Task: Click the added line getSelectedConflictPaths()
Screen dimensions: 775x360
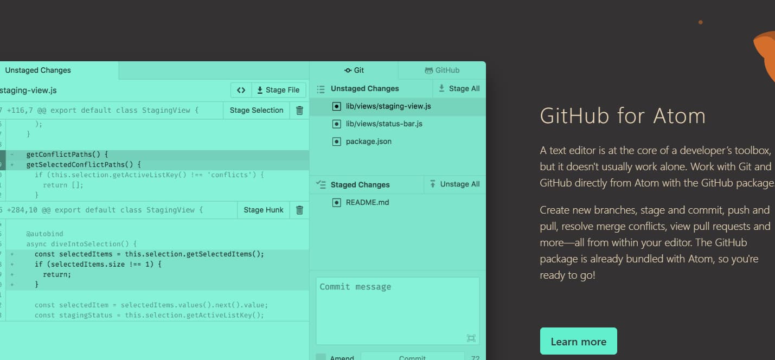Action: point(155,165)
